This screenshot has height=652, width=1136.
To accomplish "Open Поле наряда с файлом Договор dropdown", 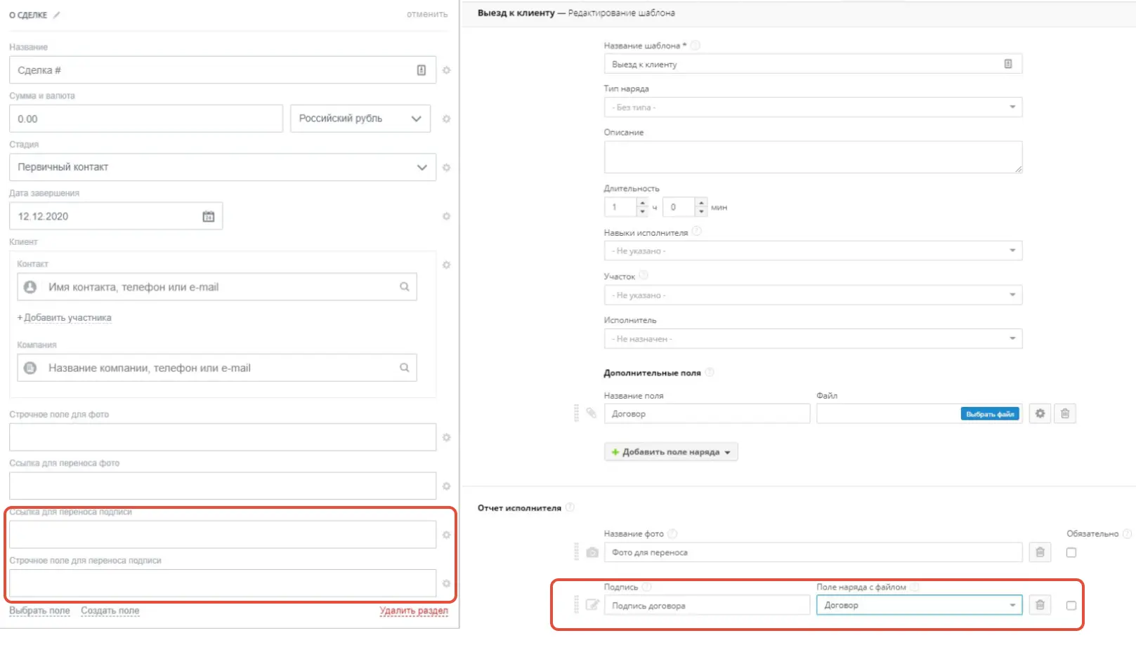I will click(919, 605).
